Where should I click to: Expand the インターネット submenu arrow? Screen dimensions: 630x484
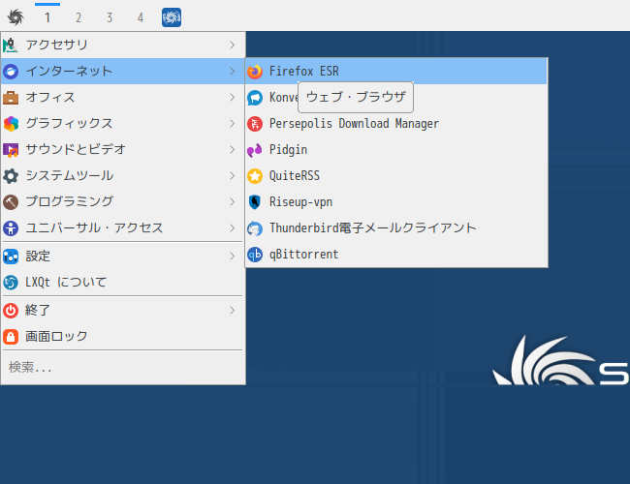pos(233,72)
